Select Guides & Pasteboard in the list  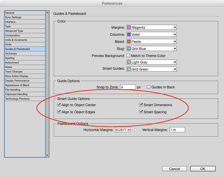25,49
